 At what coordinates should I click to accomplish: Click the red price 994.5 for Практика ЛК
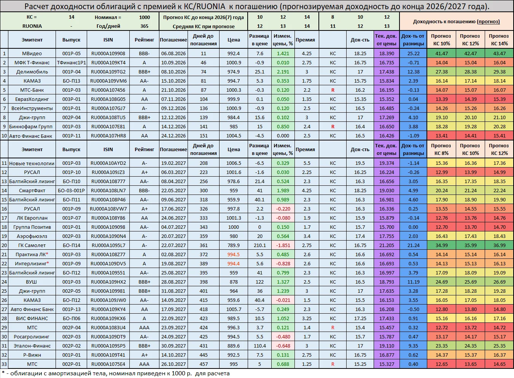click(234, 255)
